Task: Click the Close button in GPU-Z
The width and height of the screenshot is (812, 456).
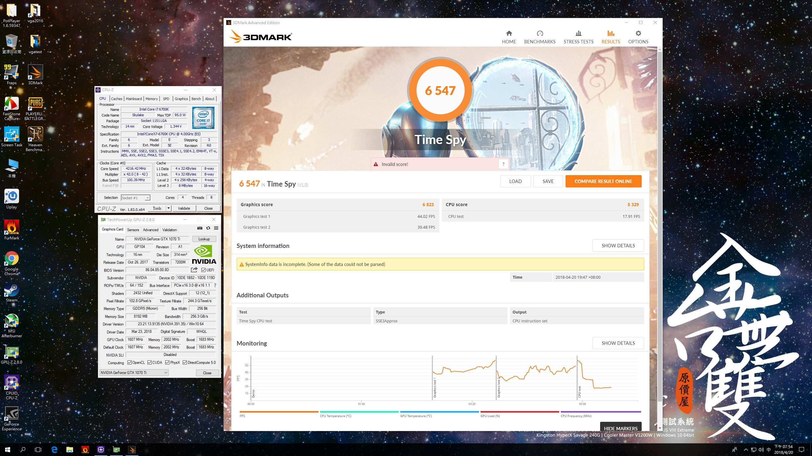Action: (207, 373)
